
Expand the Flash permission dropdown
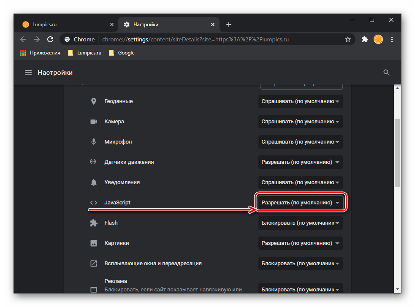(300, 223)
